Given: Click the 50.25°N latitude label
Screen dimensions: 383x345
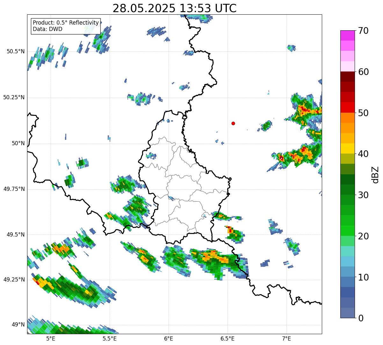Looking at the screenshot, I should pos(14,97).
